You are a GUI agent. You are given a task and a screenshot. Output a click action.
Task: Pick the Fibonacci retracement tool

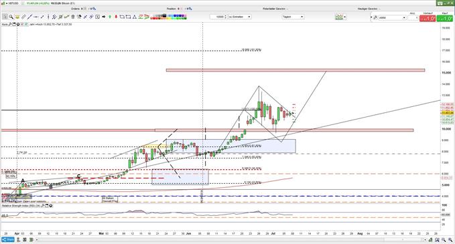(60, 17)
